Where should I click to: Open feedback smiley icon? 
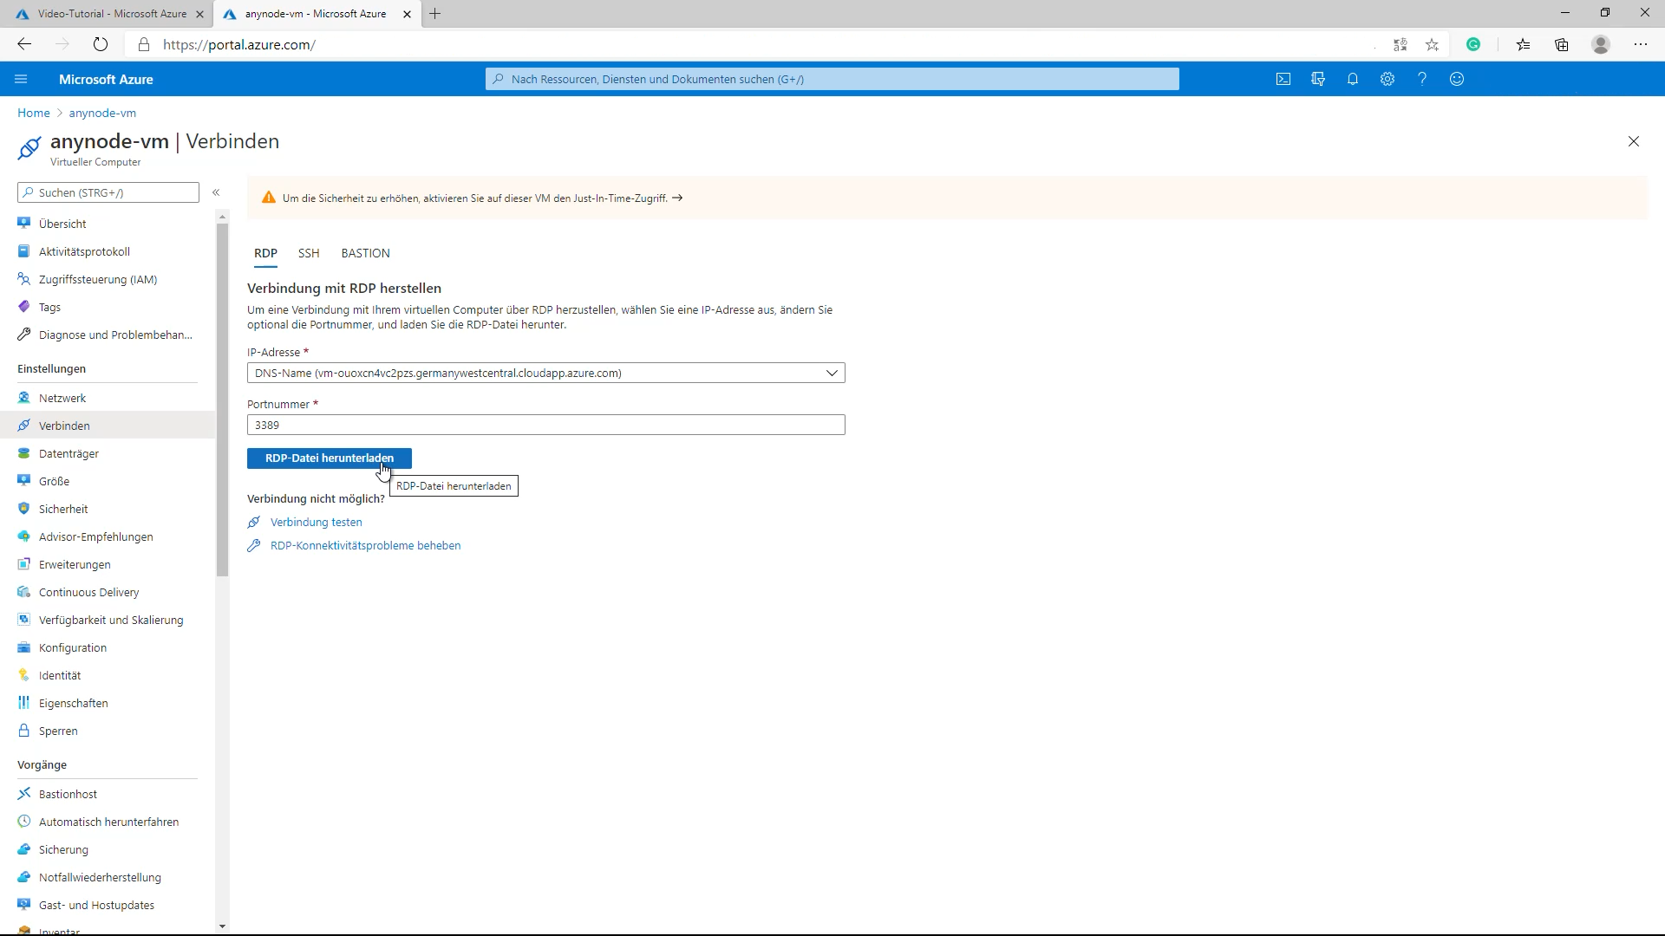[x=1457, y=79]
